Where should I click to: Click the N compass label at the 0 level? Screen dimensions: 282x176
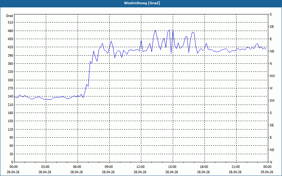271,162
